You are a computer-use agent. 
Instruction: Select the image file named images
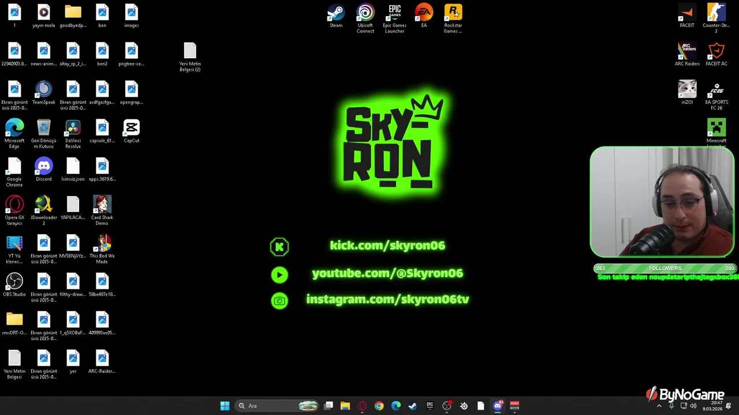[132, 16]
